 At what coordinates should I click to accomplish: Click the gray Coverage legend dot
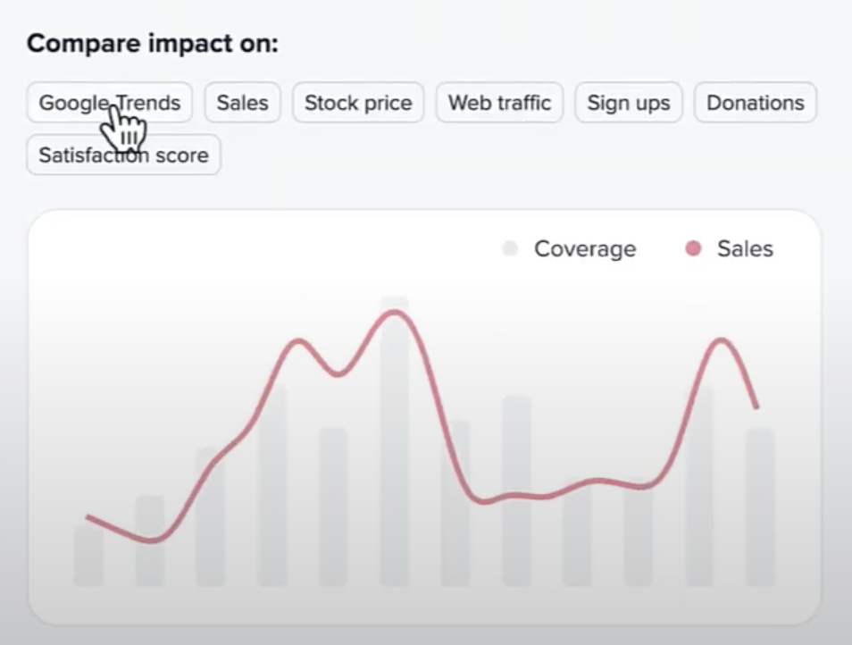click(510, 248)
